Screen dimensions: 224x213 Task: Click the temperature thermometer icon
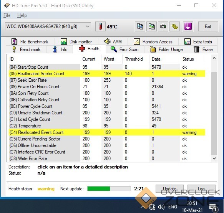point(100,26)
